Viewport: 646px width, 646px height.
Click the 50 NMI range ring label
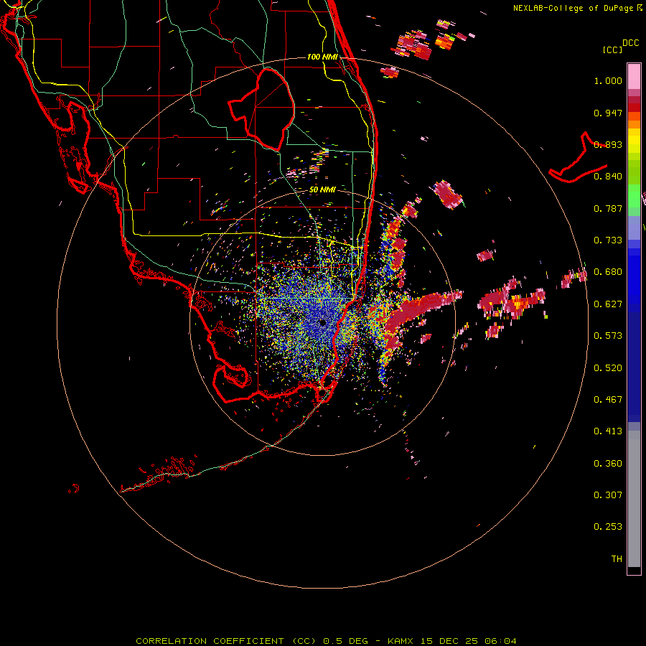pyautogui.click(x=322, y=190)
